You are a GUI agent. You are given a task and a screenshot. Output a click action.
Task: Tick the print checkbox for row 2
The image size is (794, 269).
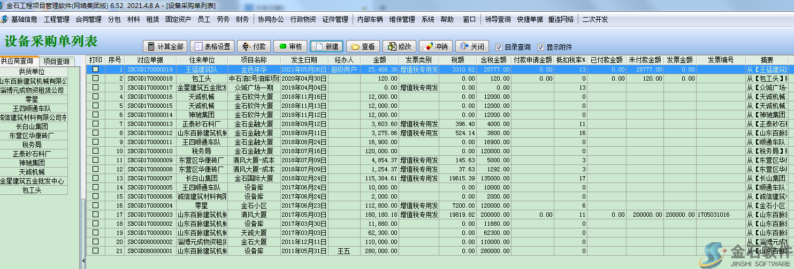coord(96,78)
